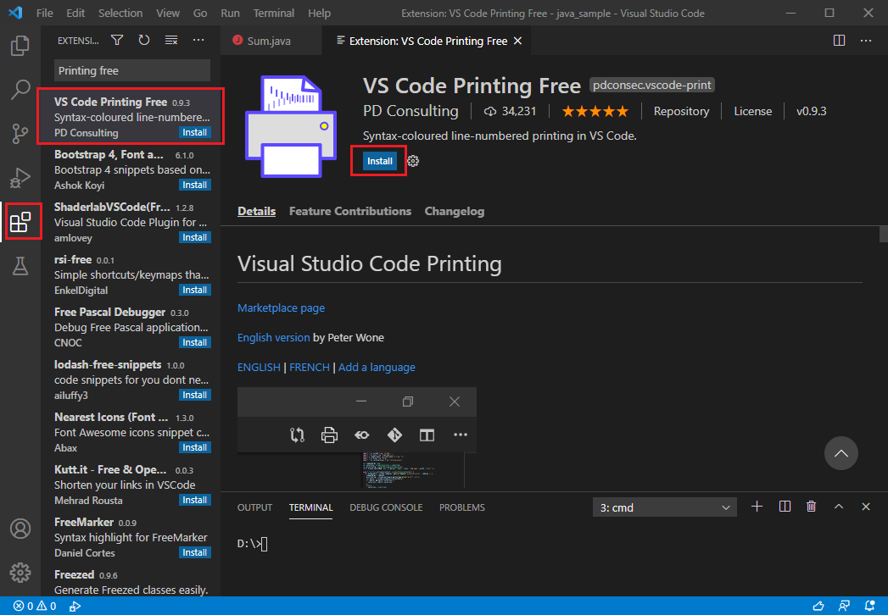Click the extensions search field
This screenshot has height=615, width=888.
click(x=132, y=70)
